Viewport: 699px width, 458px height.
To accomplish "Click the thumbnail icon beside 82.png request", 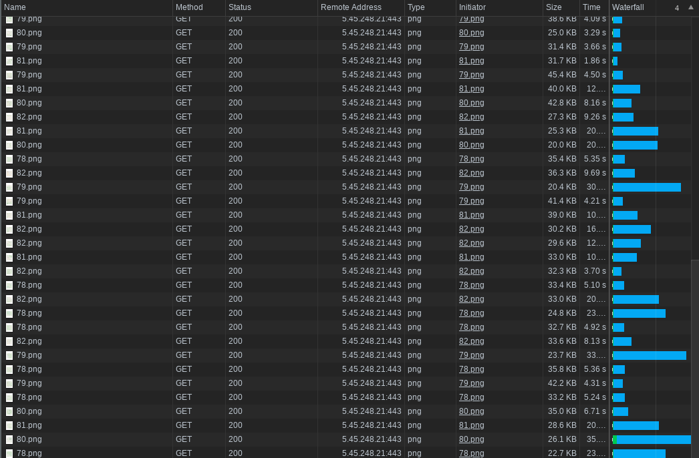I will [9, 117].
